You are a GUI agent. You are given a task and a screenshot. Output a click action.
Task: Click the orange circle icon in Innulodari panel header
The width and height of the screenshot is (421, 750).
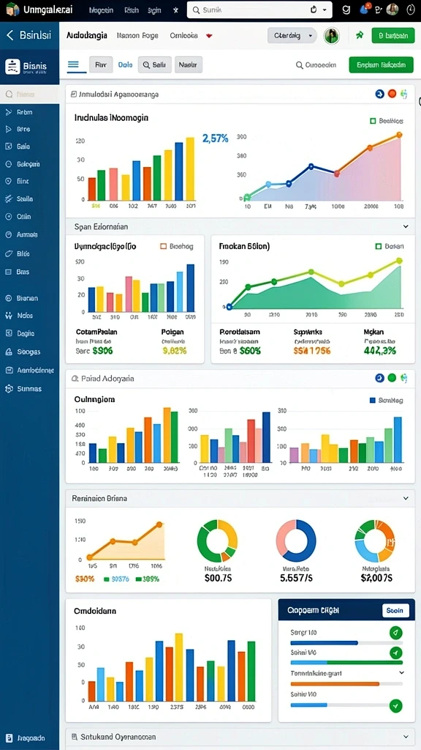pos(392,94)
